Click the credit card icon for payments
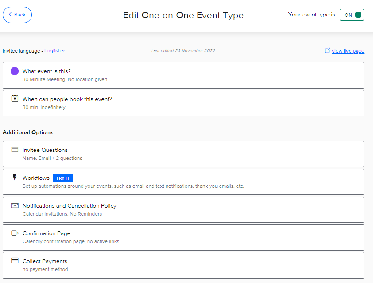The image size is (373, 283). (15, 261)
